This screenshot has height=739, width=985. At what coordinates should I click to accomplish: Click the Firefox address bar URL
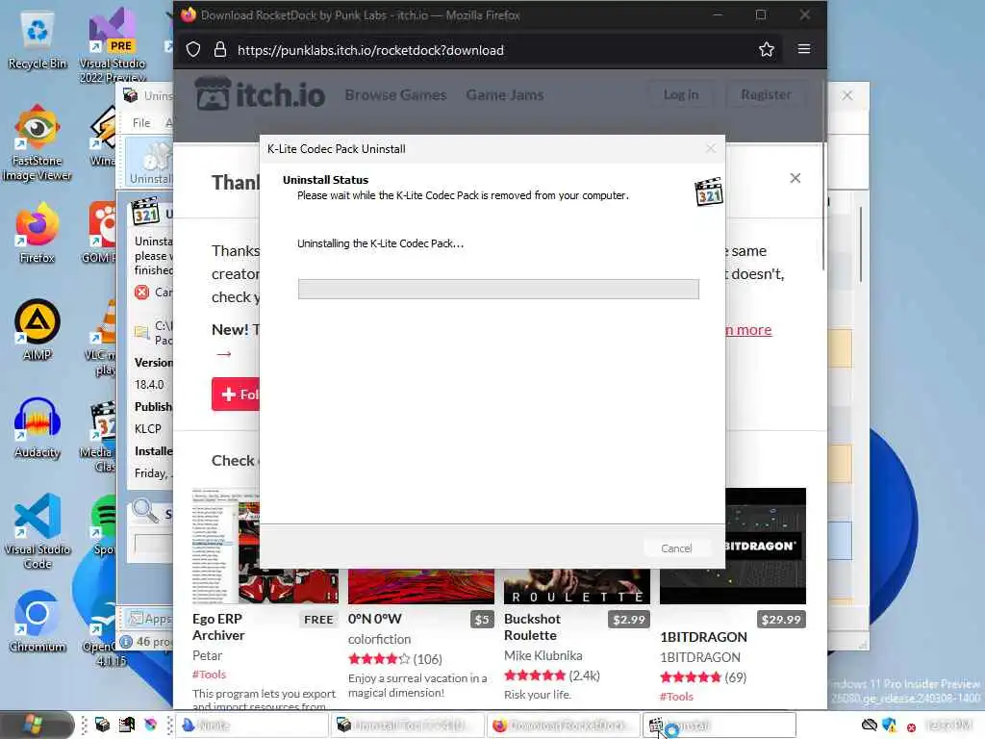click(370, 50)
